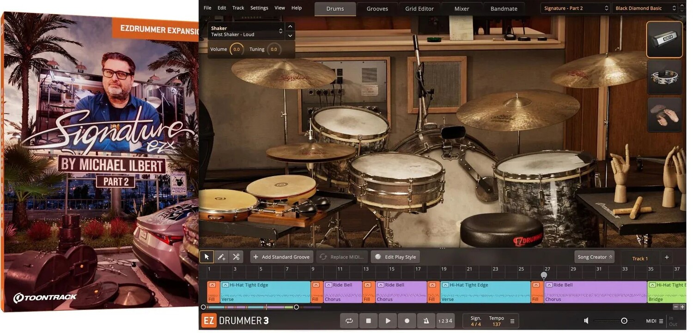
Task: Add a new track with plus icon
Action: click(667, 257)
